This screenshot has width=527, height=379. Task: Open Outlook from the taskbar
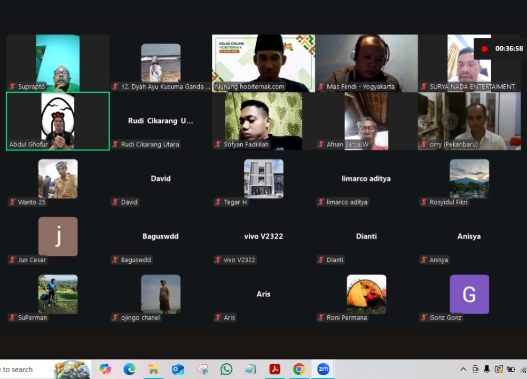pyautogui.click(x=178, y=370)
